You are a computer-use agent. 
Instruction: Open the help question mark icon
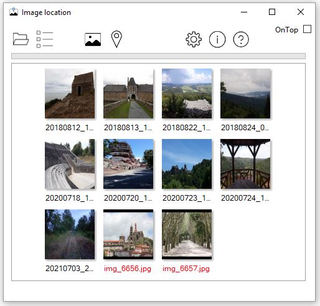(241, 39)
